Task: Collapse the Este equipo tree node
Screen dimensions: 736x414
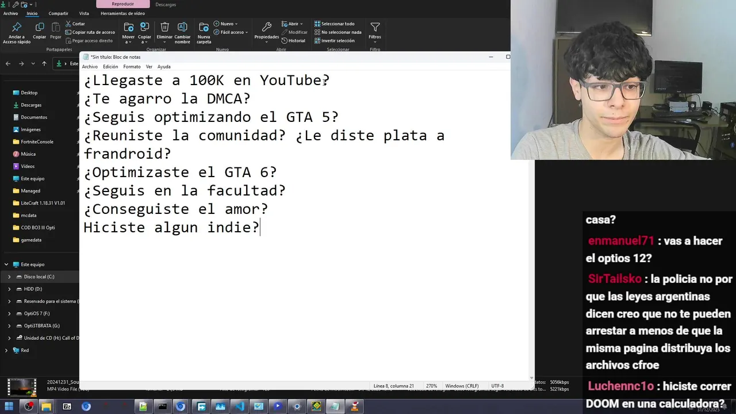Action: click(6, 264)
